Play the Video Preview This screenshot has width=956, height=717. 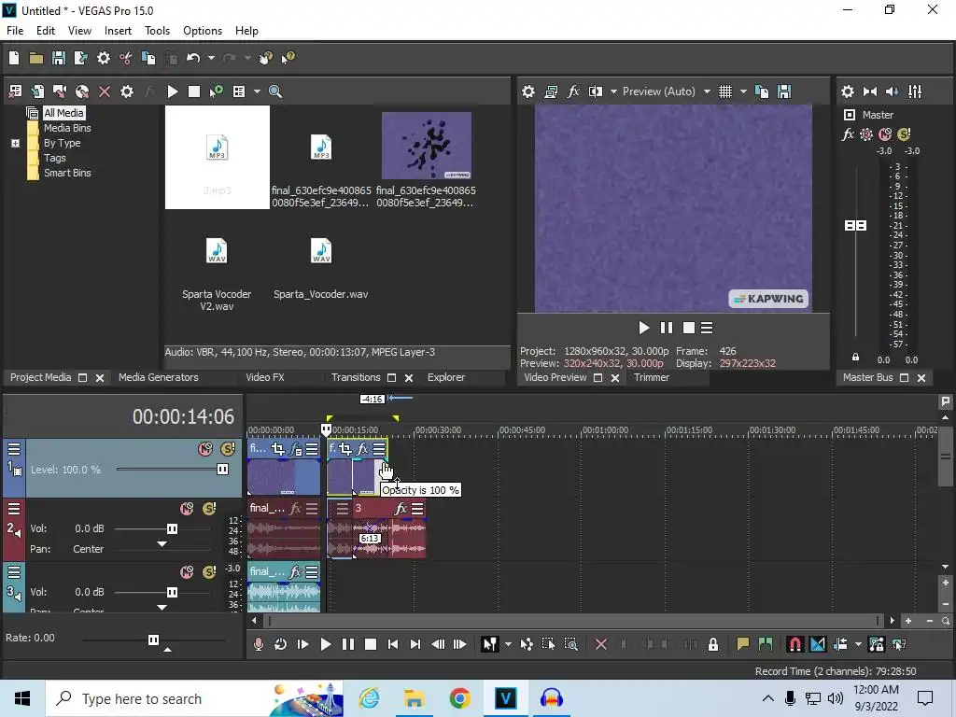tap(644, 328)
